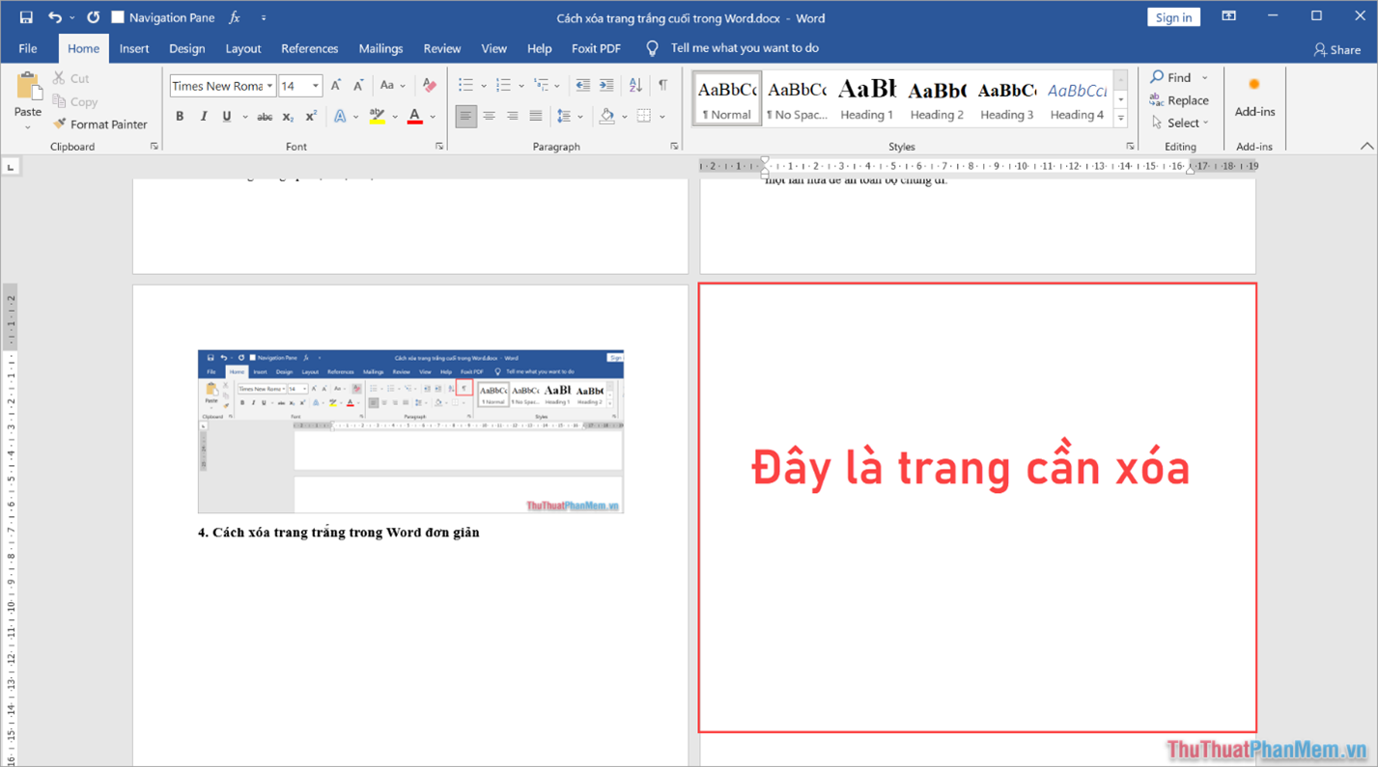Click the Share button

[x=1336, y=49]
